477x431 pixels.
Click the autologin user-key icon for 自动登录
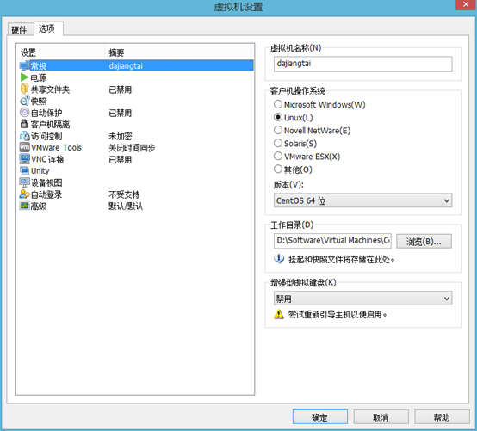pyautogui.click(x=24, y=194)
